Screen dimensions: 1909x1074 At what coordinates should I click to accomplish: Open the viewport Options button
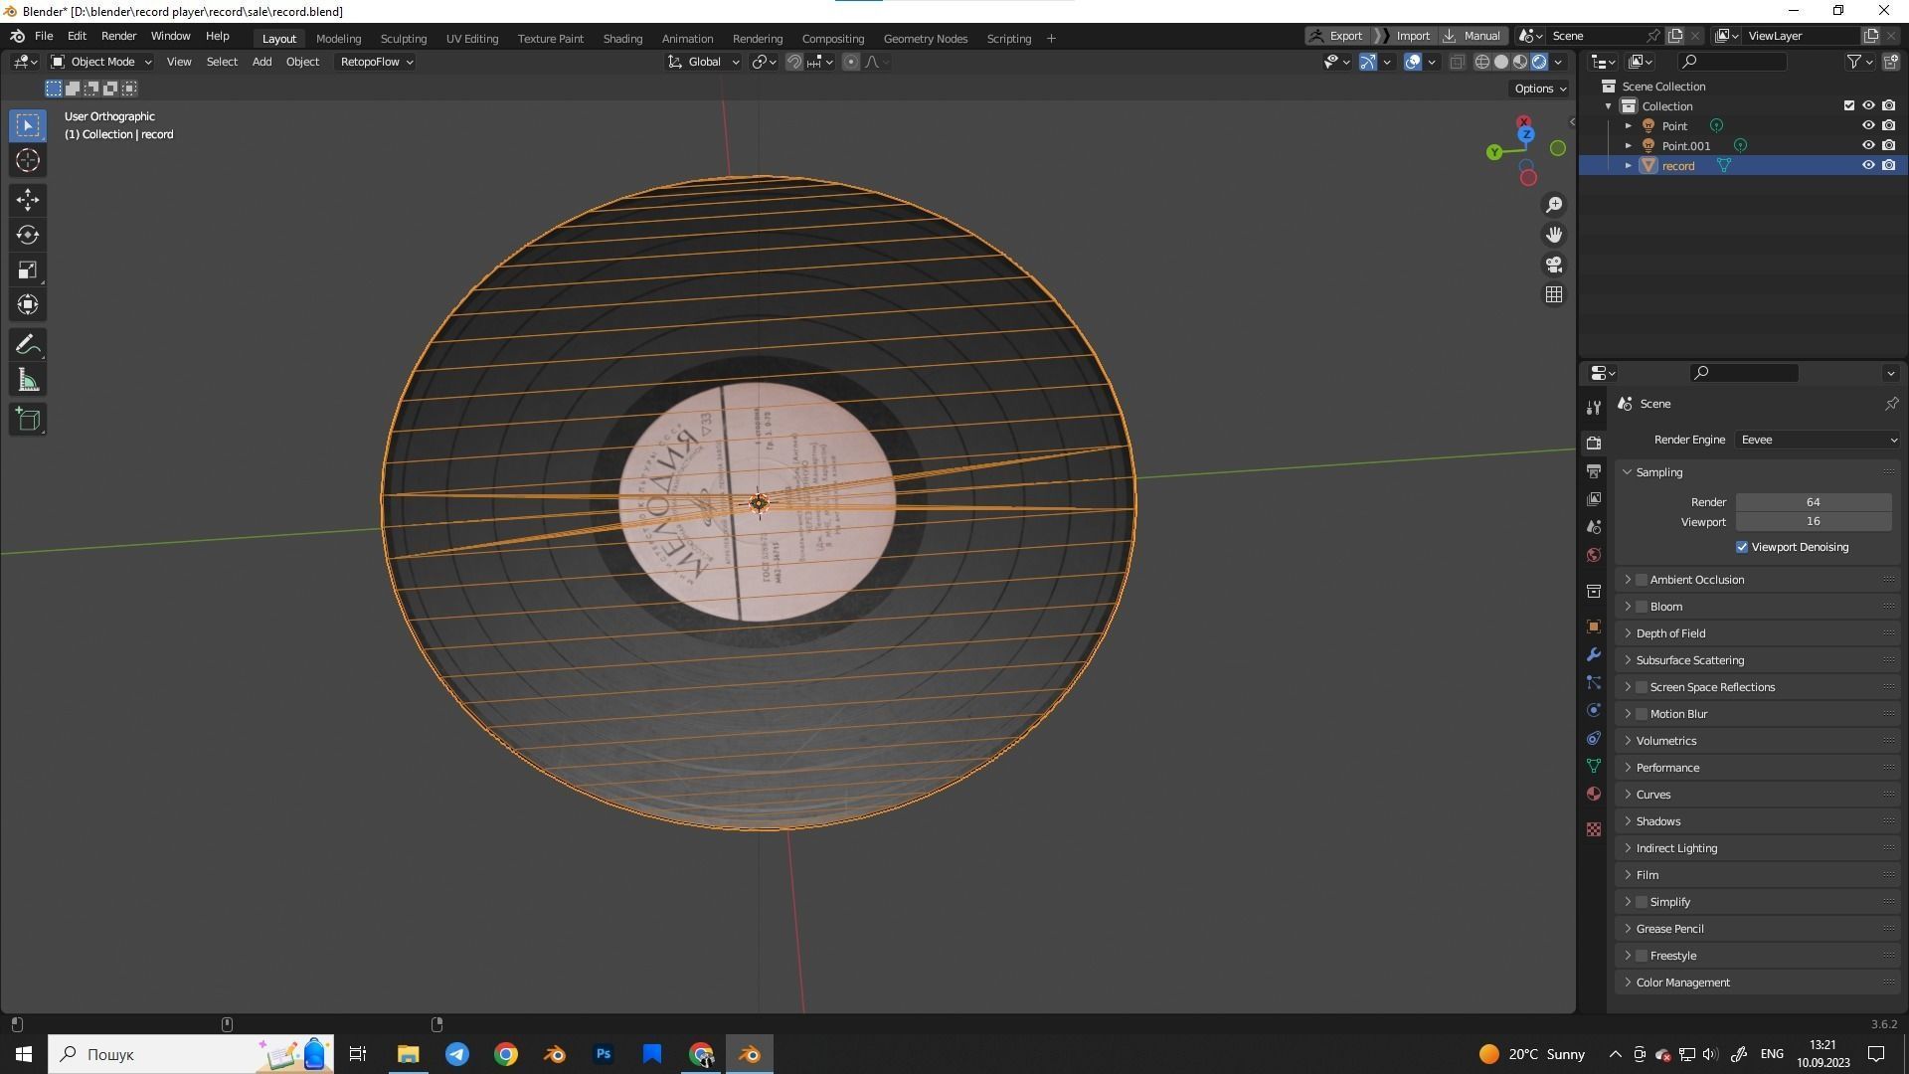[1540, 89]
